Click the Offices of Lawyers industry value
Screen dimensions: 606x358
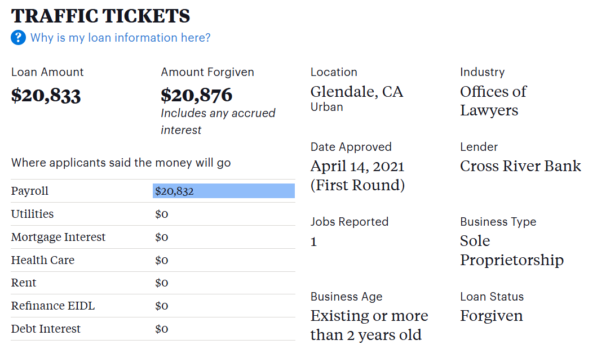pyautogui.click(x=493, y=101)
